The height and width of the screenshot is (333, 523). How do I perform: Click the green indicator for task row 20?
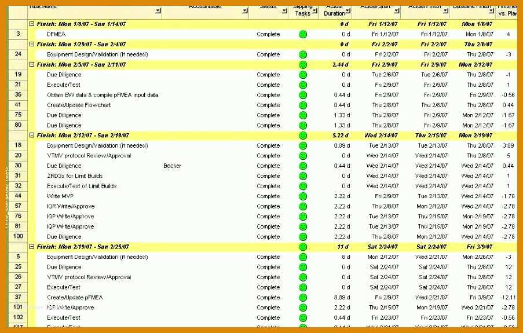[303, 156]
